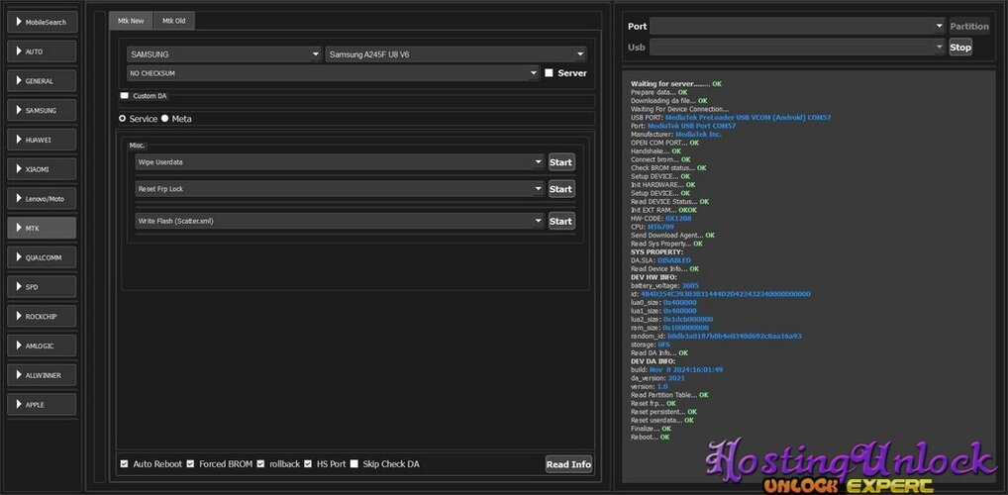Select the Service radio button
The height and width of the screenshot is (495, 1008).
pyautogui.click(x=122, y=119)
